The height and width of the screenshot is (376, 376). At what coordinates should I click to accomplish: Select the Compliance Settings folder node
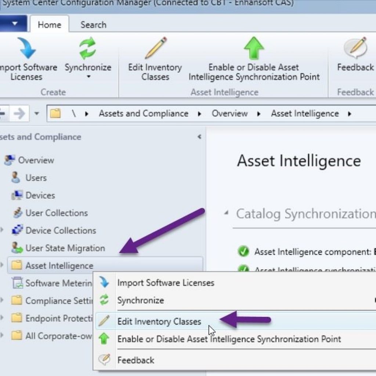click(x=52, y=301)
